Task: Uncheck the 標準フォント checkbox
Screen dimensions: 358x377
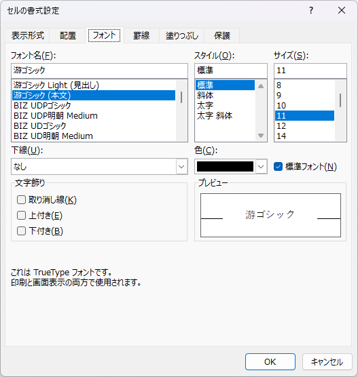Action: (x=278, y=166)
